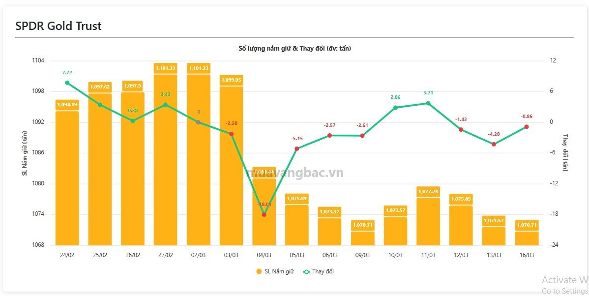Select the 02/03 bar showing 1,101.33
The height and width of the screenshot is (297, 589).
198,160
